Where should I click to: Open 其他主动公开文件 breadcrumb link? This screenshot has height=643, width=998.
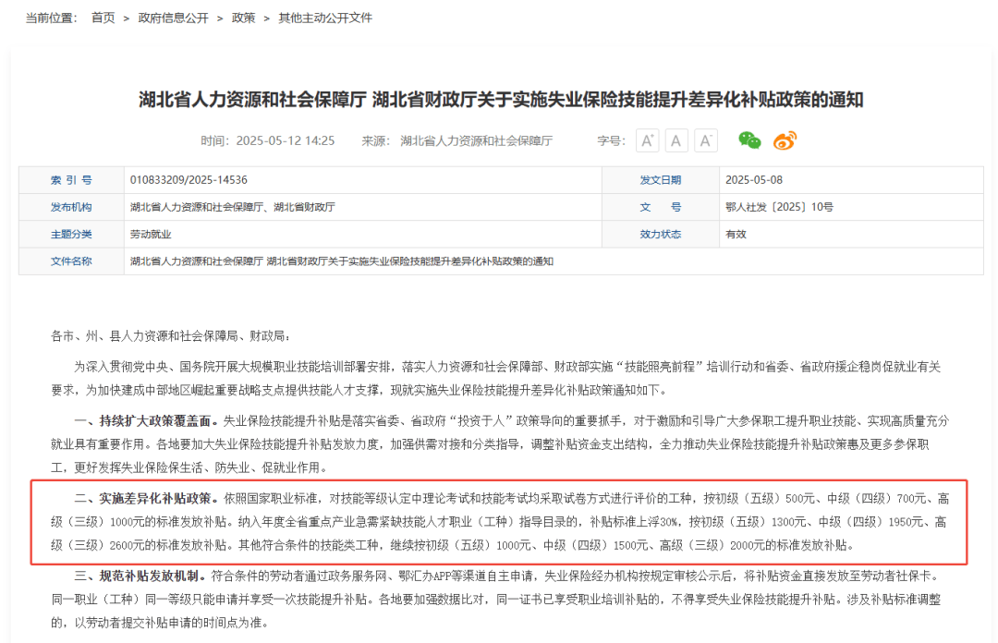(x=325, y=18)
